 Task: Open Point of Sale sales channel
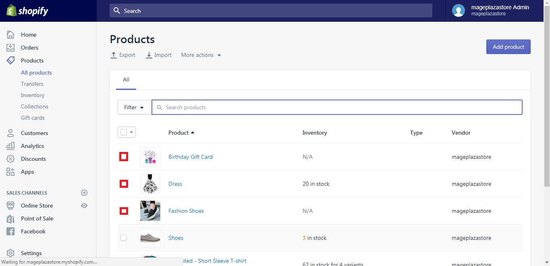point(37,218)
